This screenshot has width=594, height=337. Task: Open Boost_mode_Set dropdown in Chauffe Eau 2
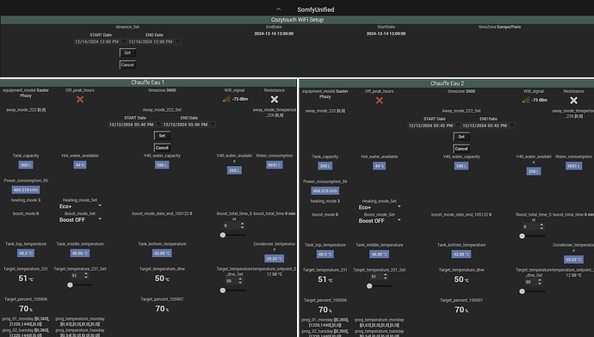click(380, 221)
